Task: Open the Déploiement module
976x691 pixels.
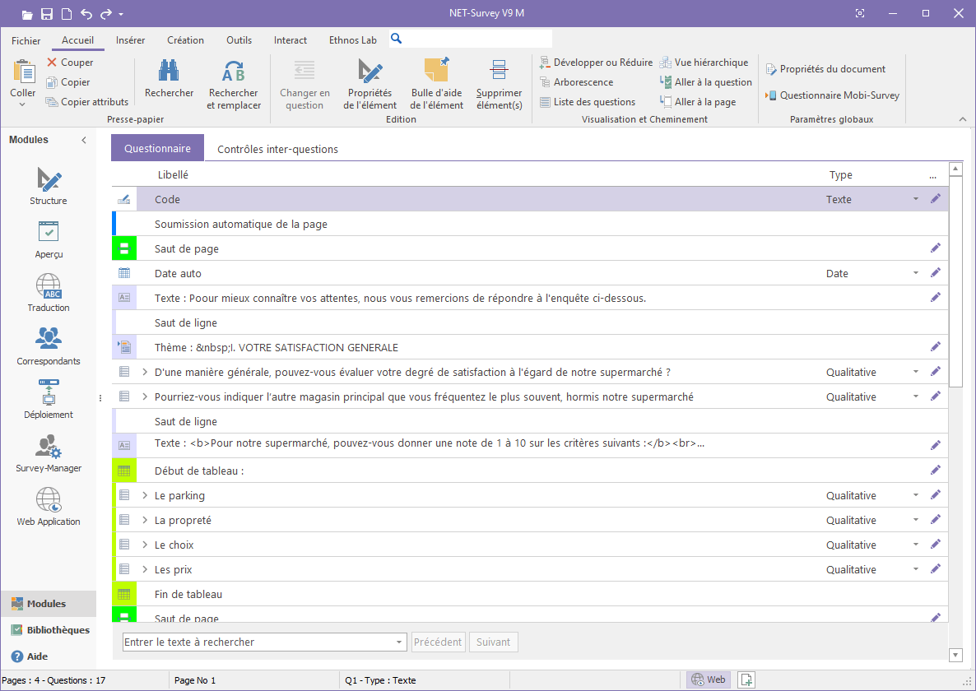Action: (x=49, y=400)
